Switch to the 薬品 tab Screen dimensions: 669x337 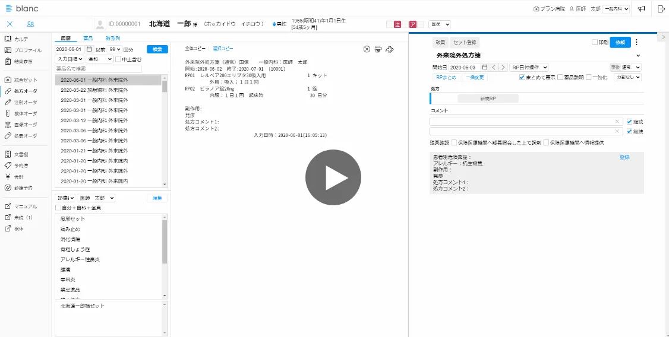(88, 39)
